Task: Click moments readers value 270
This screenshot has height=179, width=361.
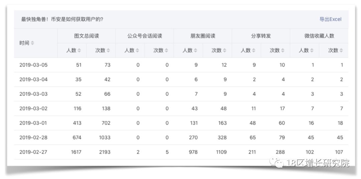Action: (193, 137)
